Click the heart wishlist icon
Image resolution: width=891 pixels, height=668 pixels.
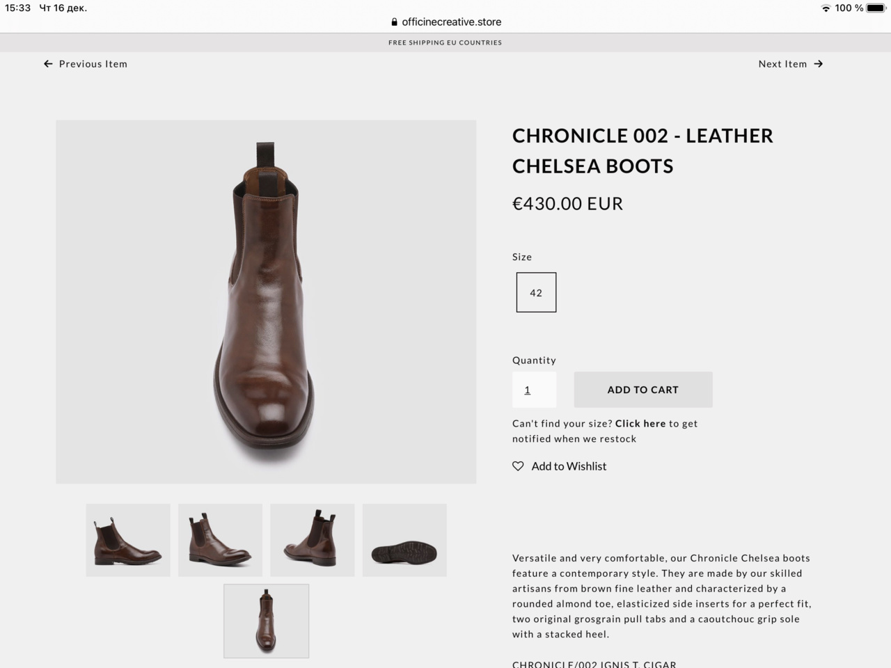pyautogui.click(x=518, y=466)
